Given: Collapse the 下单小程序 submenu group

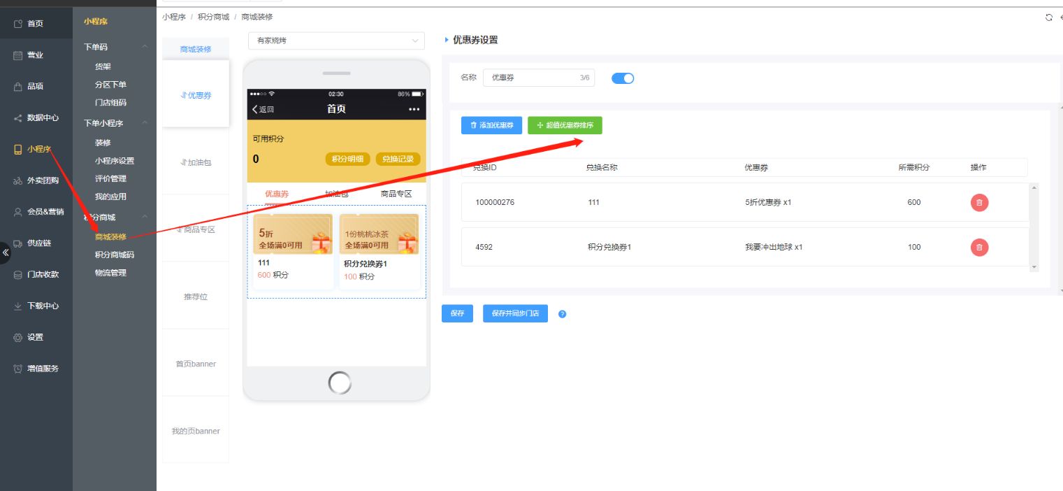Looking at the screenshot, I should pyautogui.click(x=145, y=123).
